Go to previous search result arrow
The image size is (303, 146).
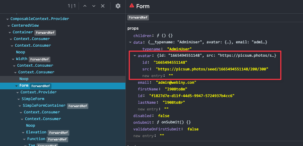tap(84, 6)
